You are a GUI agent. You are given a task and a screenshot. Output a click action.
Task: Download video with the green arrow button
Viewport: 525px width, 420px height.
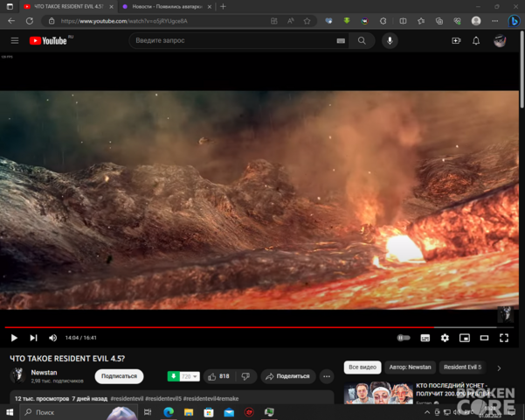(x=174, y=376)
